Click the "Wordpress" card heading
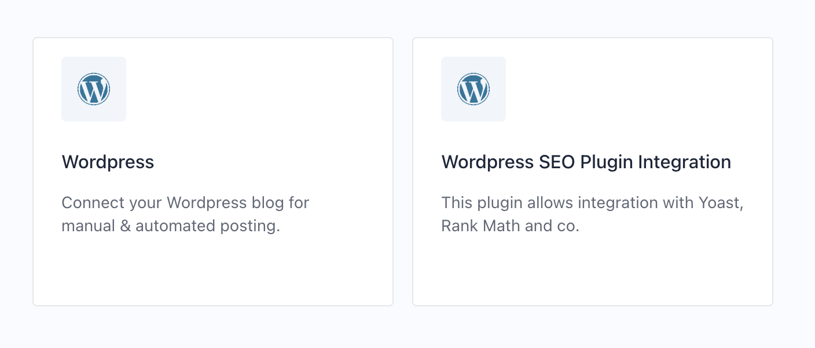 (108, 162)
